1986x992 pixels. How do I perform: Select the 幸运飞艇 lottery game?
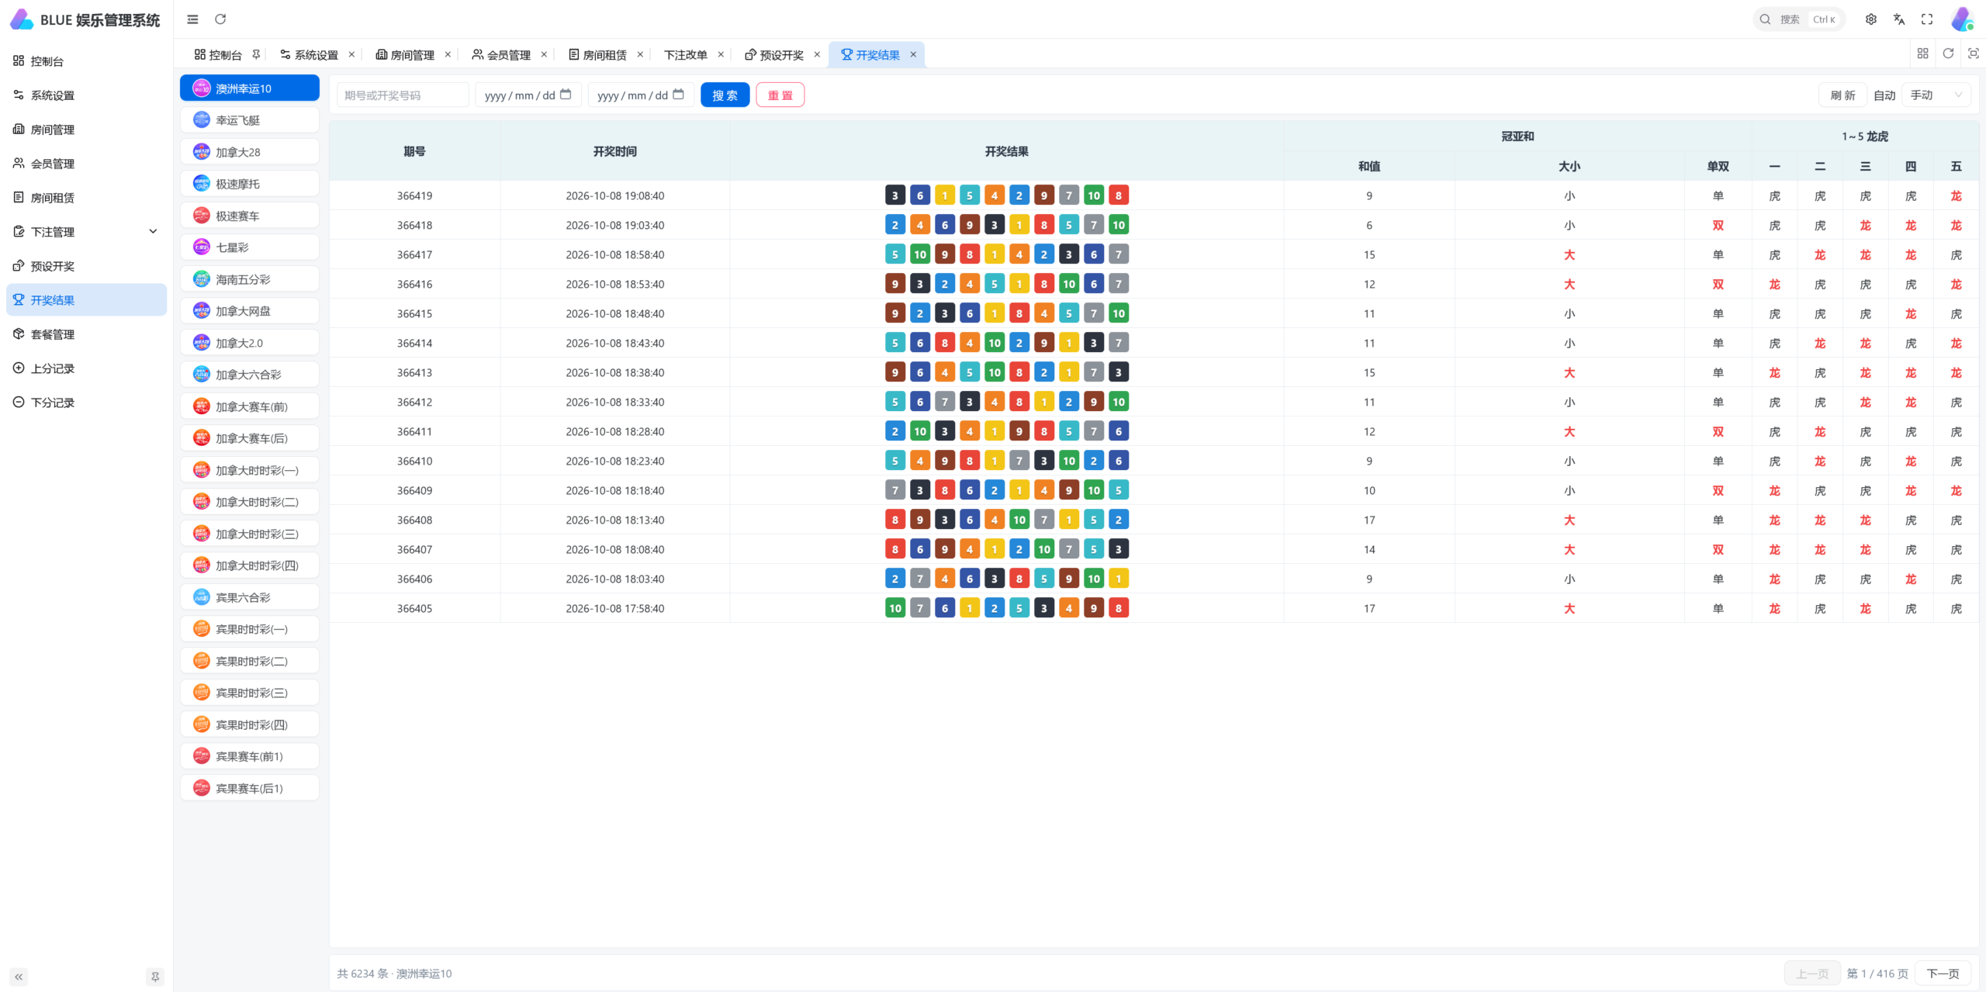pos(250,119)
